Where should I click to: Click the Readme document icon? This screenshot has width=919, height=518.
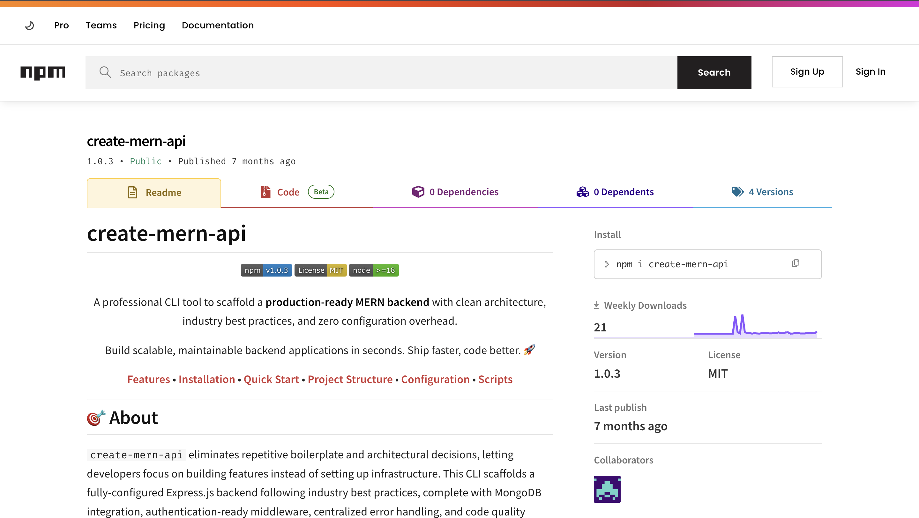coord(132,193)
